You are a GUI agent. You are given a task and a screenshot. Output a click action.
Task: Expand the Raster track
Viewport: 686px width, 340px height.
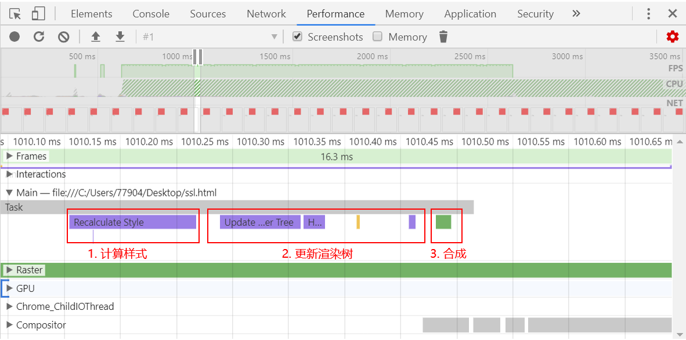click(9, 270)
